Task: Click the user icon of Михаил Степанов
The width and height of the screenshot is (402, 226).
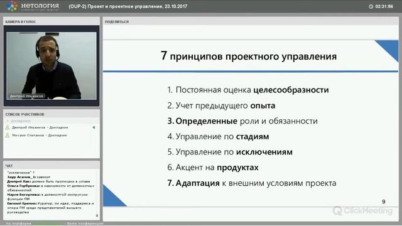Action: click(x=8, y=135)
